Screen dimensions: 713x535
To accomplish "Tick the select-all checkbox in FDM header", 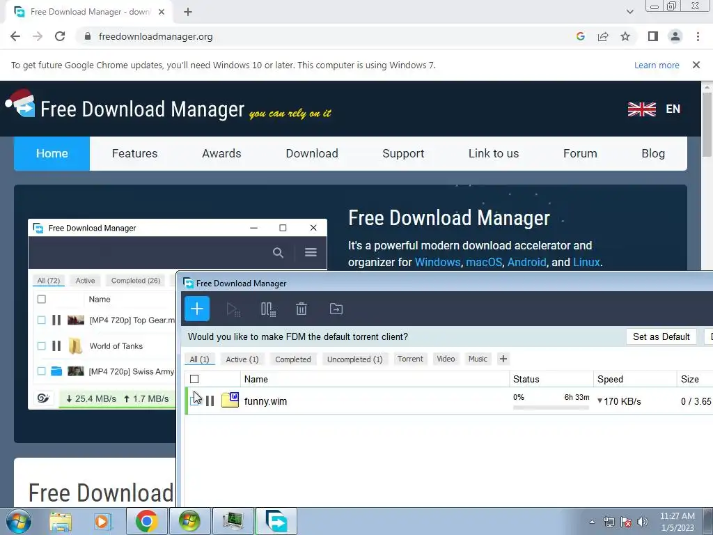I will click(194, 379).
